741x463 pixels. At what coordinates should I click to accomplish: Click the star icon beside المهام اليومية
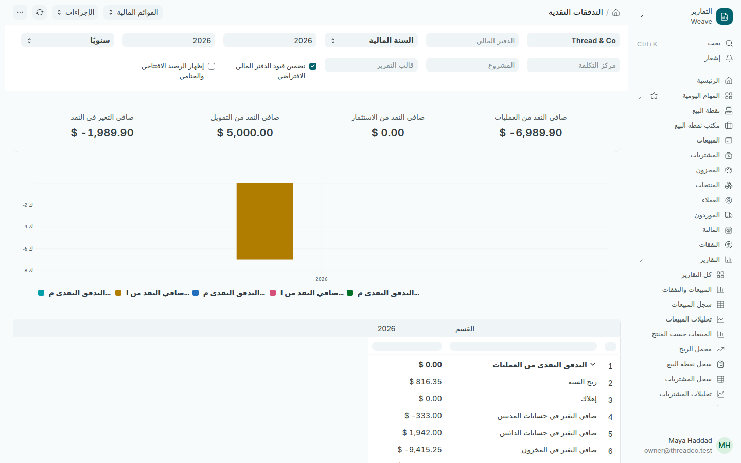point(654,96)
